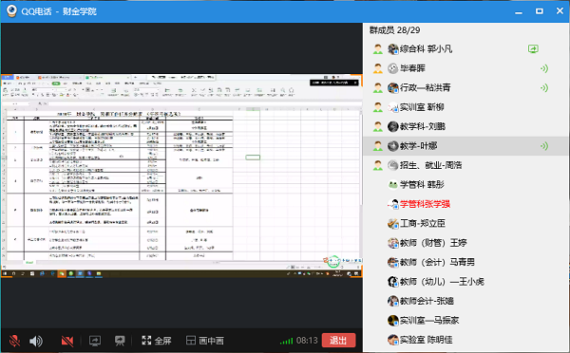Click the screen share icon in bottom bar
570x353 pixels.
(x=95, y=341)
